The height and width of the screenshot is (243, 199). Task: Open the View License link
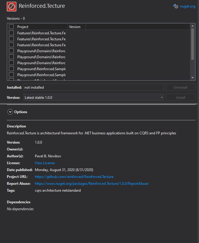(x=45, y=163)
